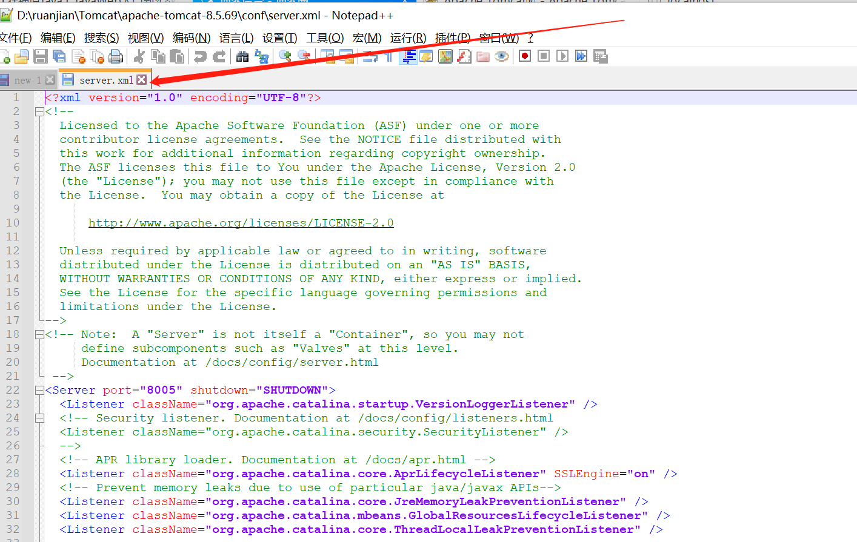The width and height of the screenshot is (857, 542).
Task: Save the recorded macro icon
Action: (x=600, y=56)
